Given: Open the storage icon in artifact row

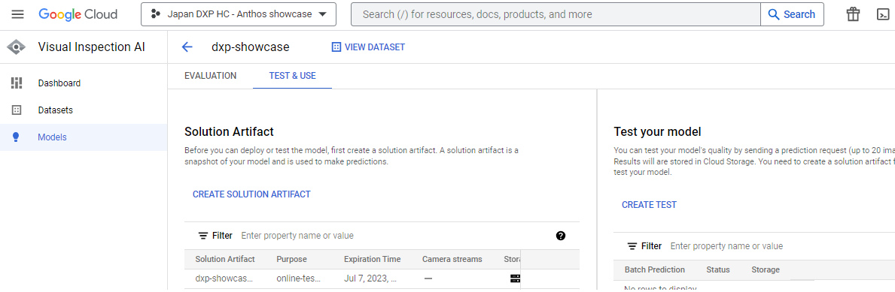Looking at the screenshot, I should pyautogui.click(x=516, y=279).
